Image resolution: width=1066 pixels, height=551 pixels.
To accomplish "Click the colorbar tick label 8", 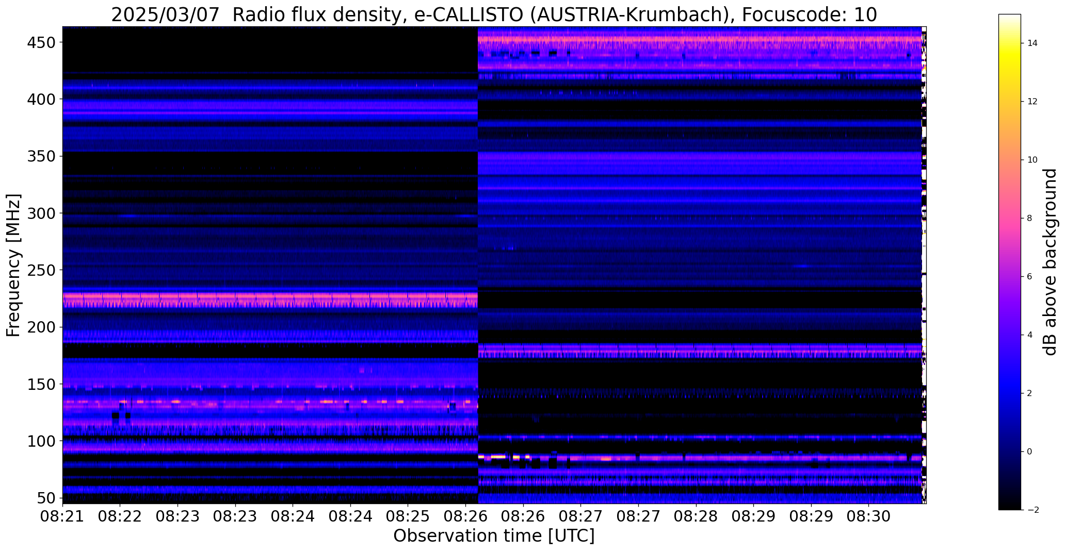I will pos(1030,218).
